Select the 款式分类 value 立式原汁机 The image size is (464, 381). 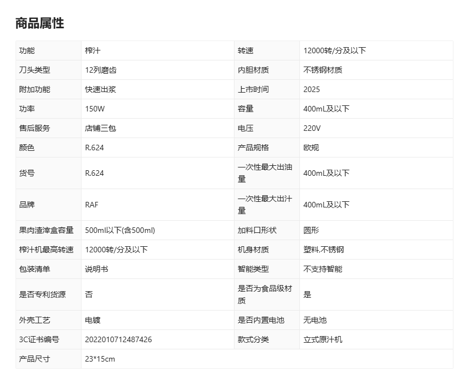[323, 339]
